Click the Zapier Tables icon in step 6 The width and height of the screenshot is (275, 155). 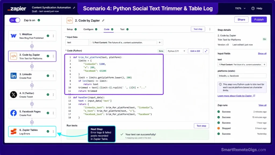[x=13, y=131]
